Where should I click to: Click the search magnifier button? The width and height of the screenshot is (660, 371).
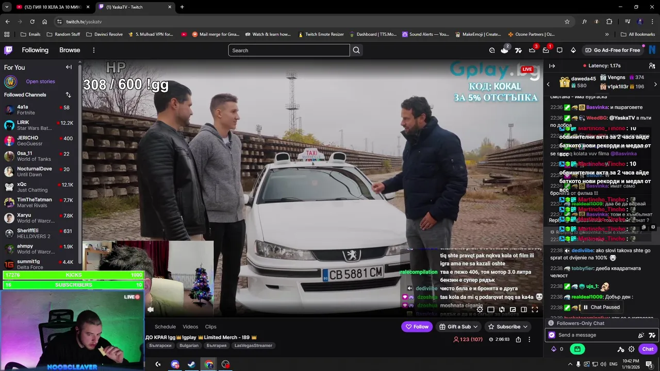356,50
